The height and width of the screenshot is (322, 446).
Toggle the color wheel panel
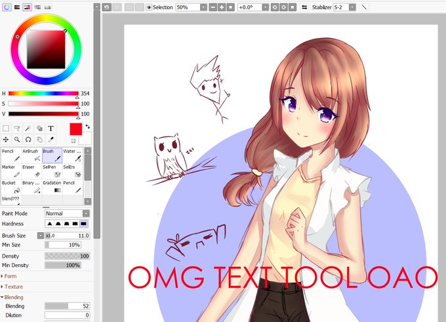point(7,7)
